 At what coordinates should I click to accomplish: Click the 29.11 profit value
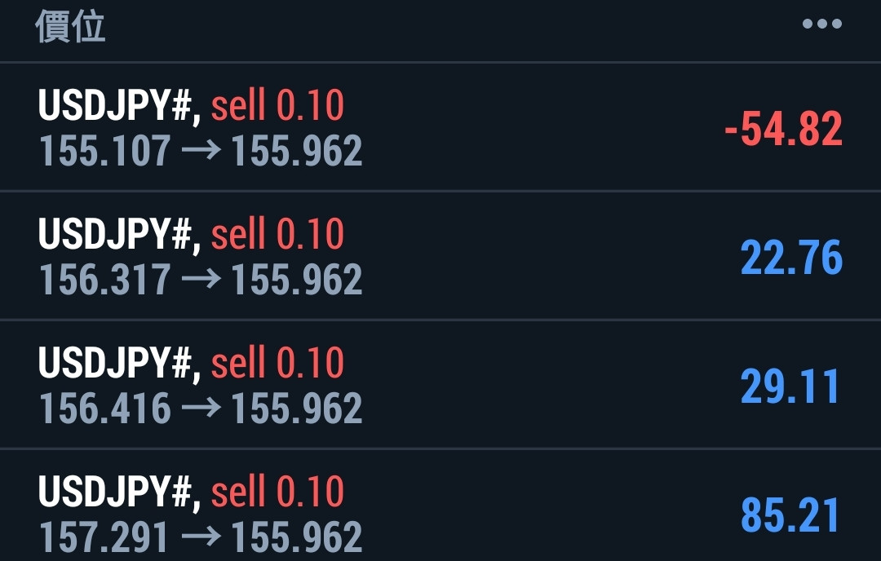790,387
